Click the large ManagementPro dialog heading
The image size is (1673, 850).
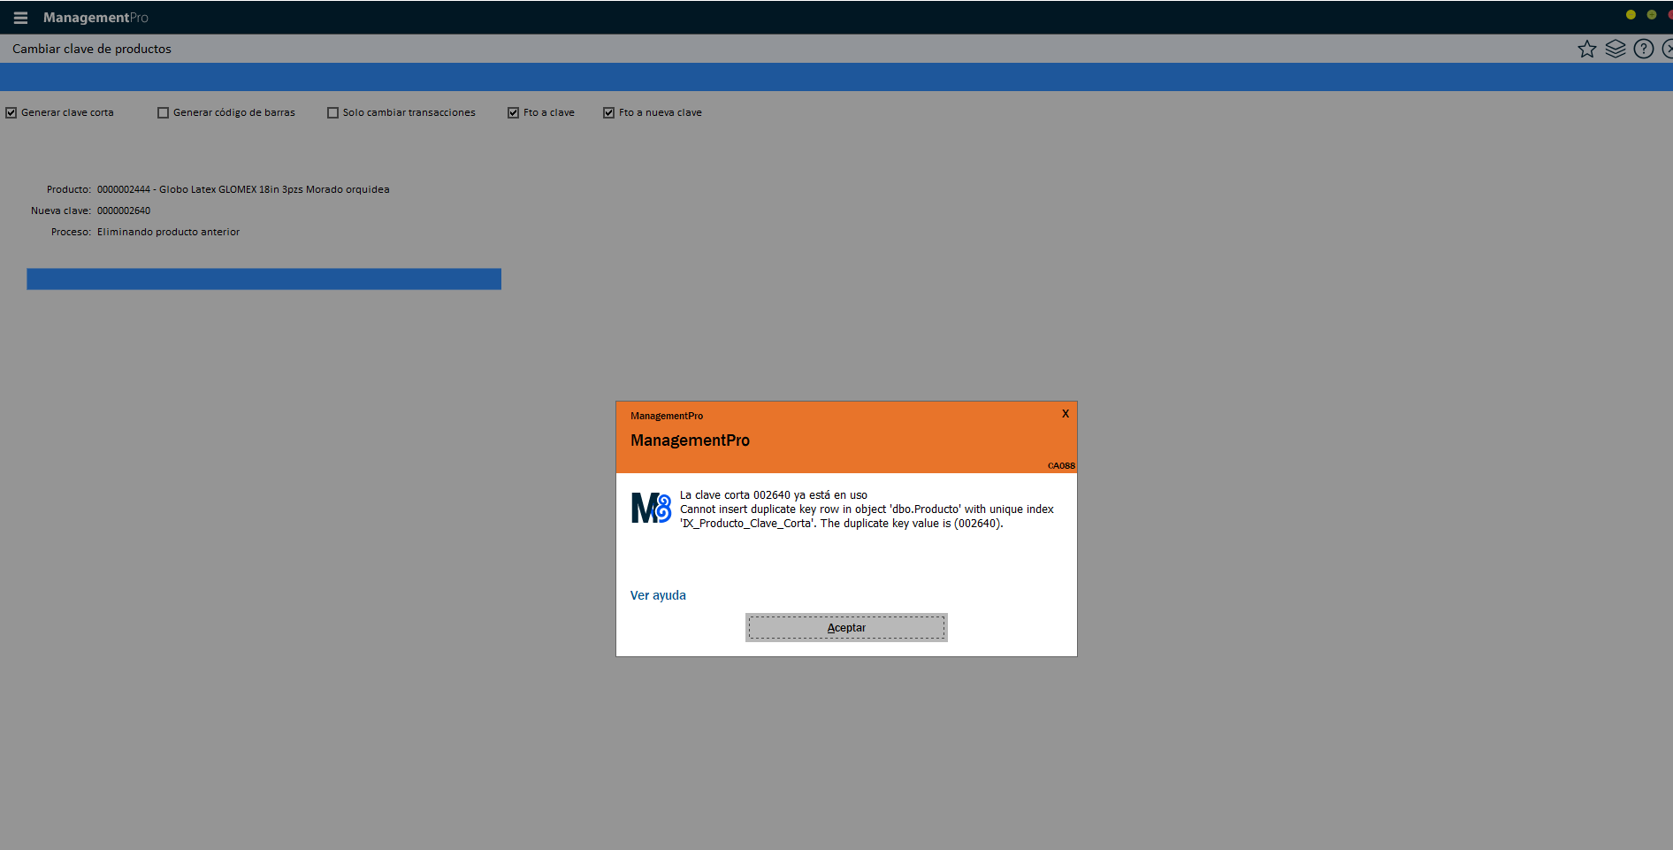pos(690,440)
